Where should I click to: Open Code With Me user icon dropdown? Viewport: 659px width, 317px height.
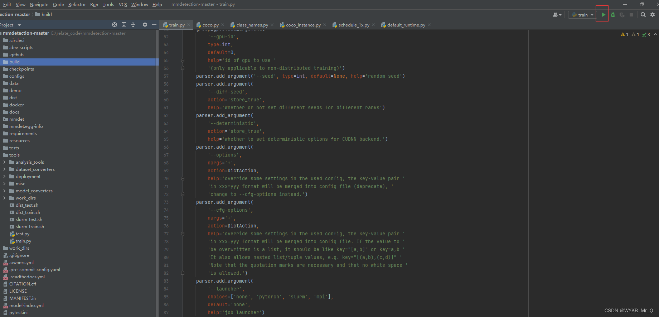click(557, 15)
